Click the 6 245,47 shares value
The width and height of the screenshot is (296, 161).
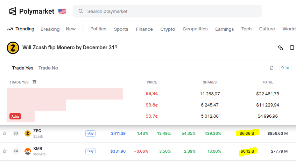coord(210,105)
